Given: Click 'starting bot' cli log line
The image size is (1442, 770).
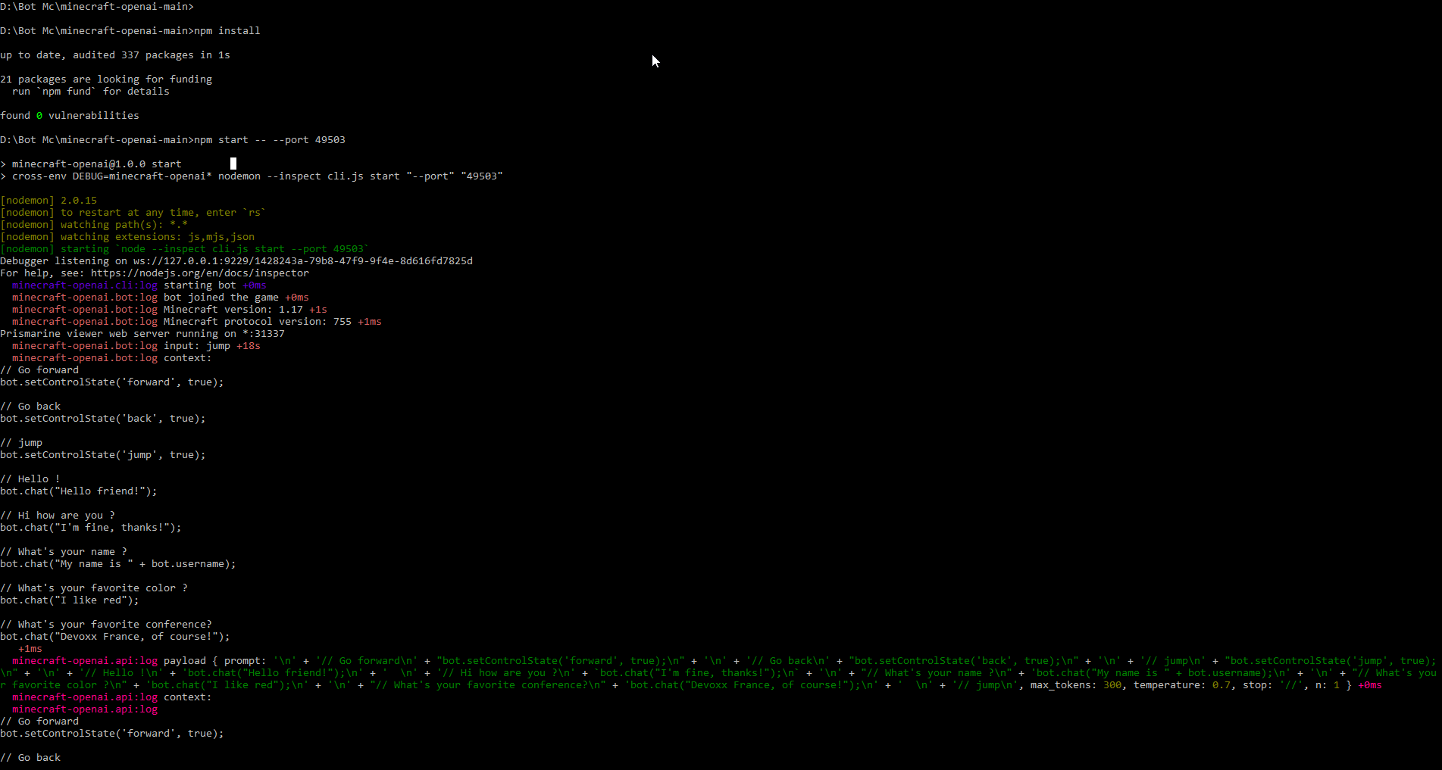Looking at the screenshot, I should point(139,285).
